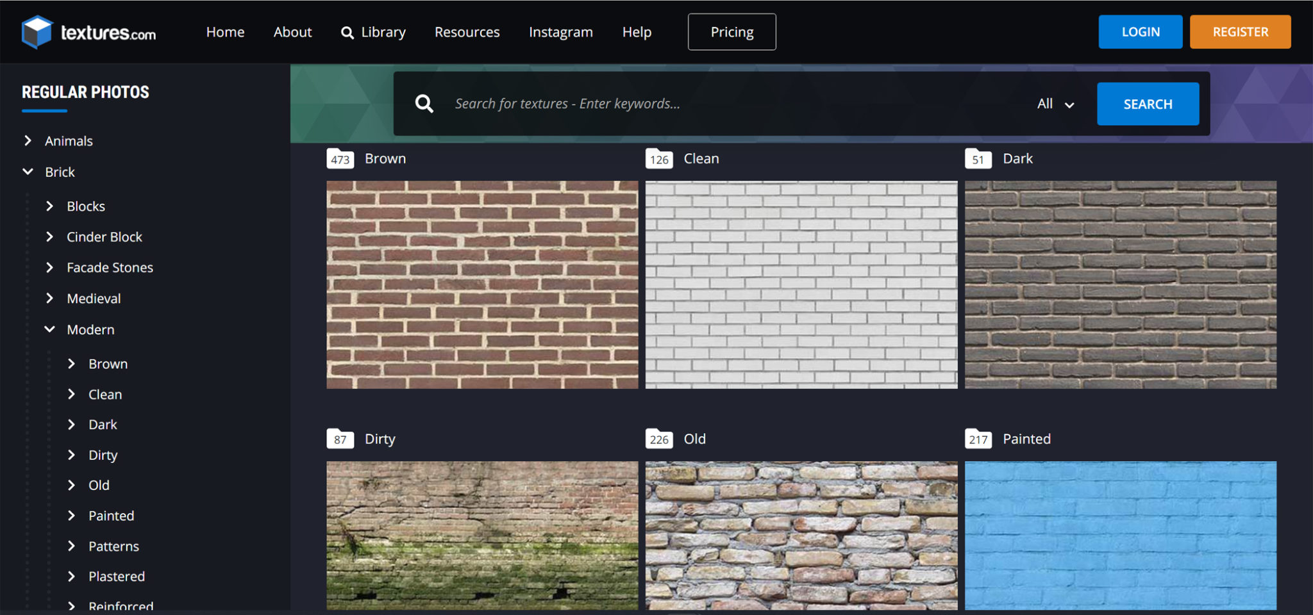Expand the Animals sidebar category
The height and width of the screenshot is (615, 1313).
(x=28, y=140)
